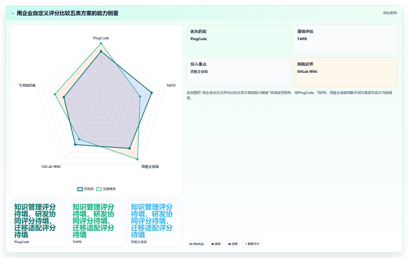Viewport: 408px width, 258px height.
Task: Click the 匹配度 legend color box
Action: click(x=80, y=189)
